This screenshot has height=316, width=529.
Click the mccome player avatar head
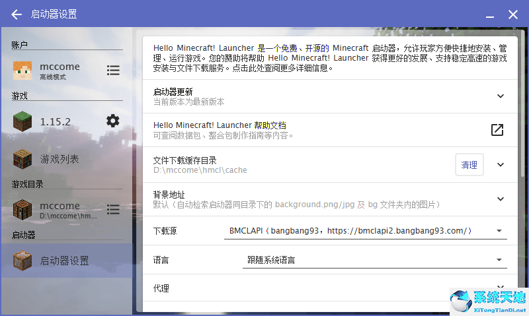click(x=22, y=71)
